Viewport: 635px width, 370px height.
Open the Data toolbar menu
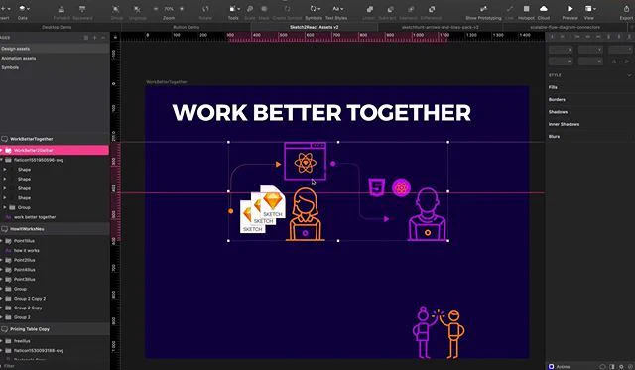click(x=23, y=11)
